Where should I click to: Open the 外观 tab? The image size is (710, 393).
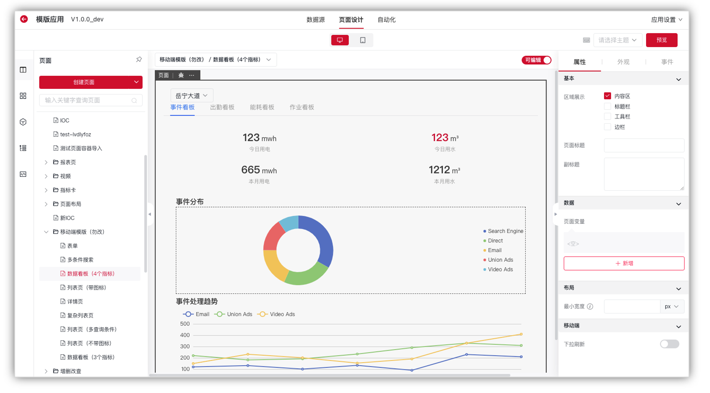[x=623, y=62]
